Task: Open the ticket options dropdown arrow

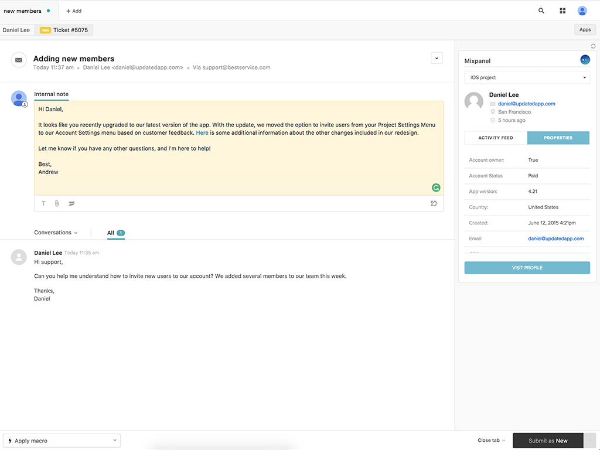Action: [x=437, y=58]
